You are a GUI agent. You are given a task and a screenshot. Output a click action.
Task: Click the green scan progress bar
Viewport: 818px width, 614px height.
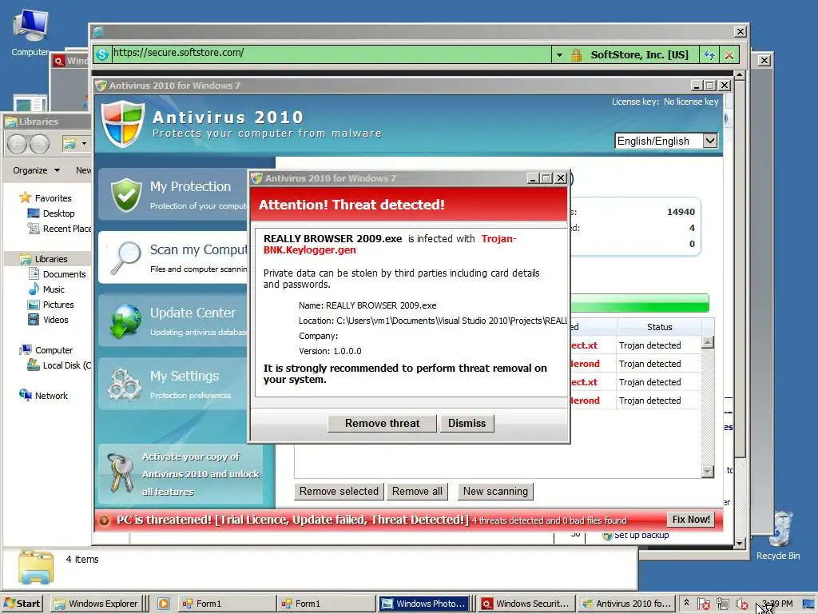pyautogui.click(x=640, y=303)
